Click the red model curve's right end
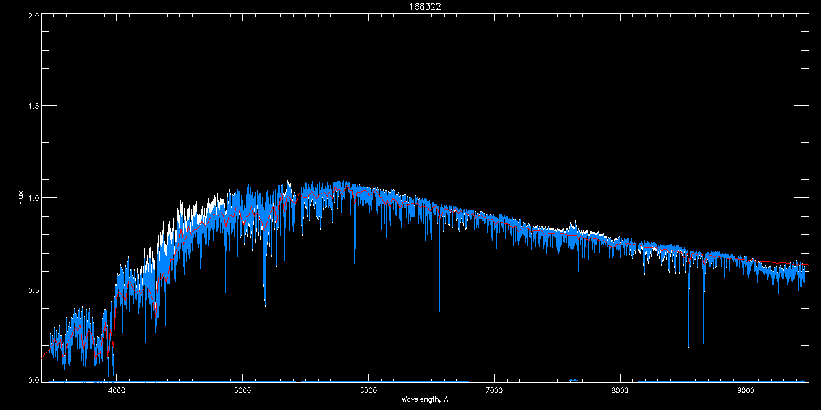Screen dimensions: 821x410 tap(807, 265)
